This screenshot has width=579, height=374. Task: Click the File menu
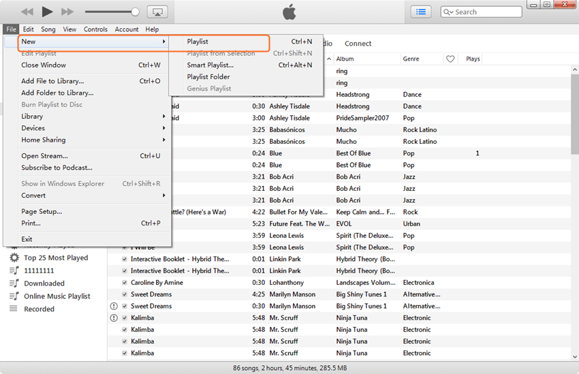11,29
